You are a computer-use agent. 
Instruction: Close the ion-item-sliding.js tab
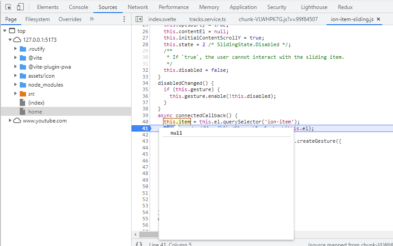(x=379, y=19)
